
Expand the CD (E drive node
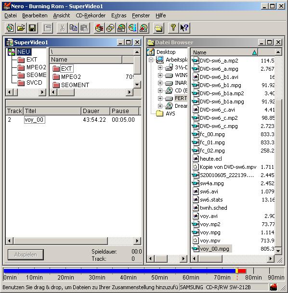click(160, 90)
